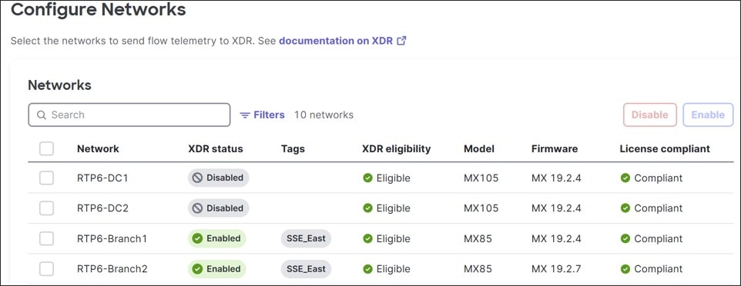
Task: Click firmware MX 19.2.4 for RTP6-DC1
Action: tap(556, 178)
